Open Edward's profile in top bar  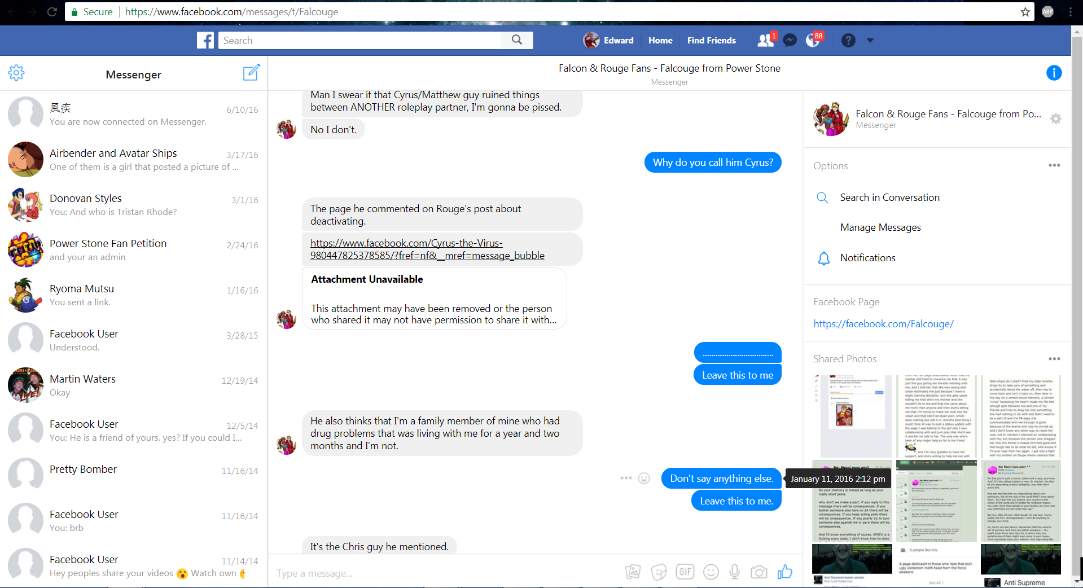[608, 40]
